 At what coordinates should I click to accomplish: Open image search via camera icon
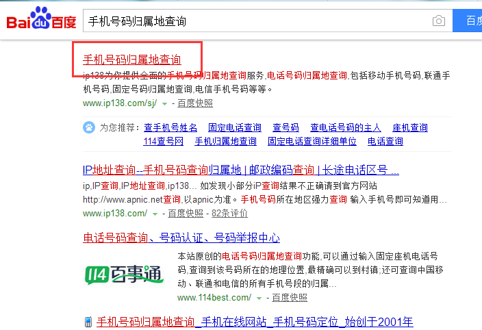pyautogui.click(x=438, y=21)
